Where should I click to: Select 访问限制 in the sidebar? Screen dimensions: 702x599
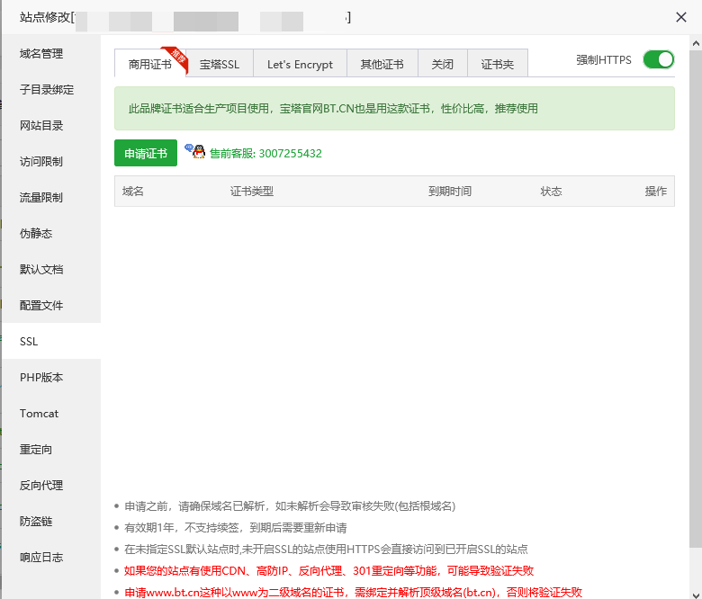[x=41, y=162]
